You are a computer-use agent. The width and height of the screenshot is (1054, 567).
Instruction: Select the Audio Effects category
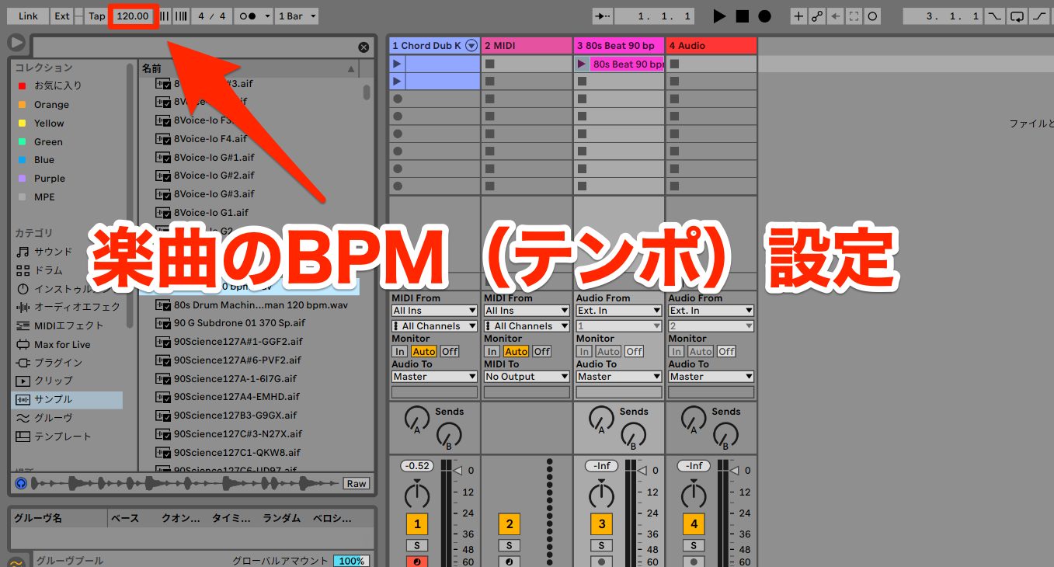[x=68, y=307]
